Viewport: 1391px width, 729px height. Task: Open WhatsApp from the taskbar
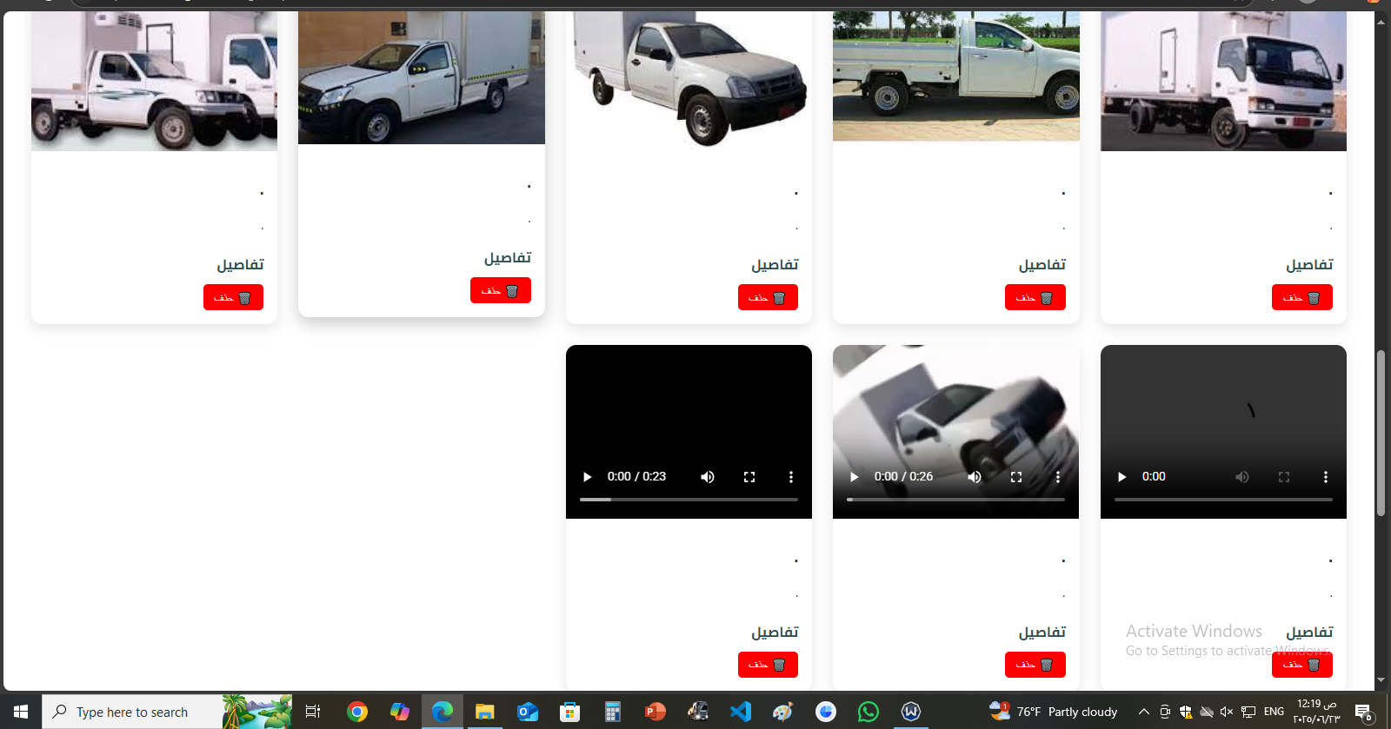click(868, 712)
